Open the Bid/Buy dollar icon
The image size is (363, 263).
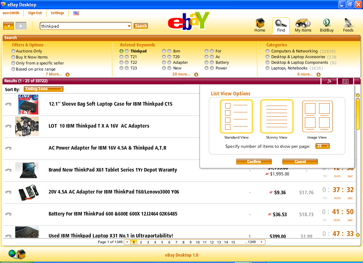pos(326,25)
